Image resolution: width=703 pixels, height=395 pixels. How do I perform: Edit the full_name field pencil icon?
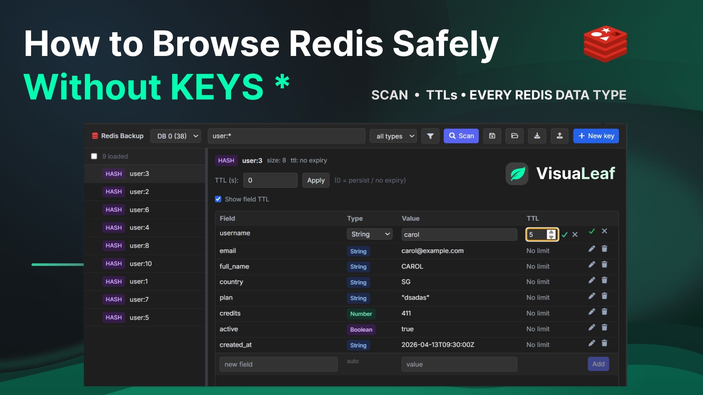click(592, 264)
